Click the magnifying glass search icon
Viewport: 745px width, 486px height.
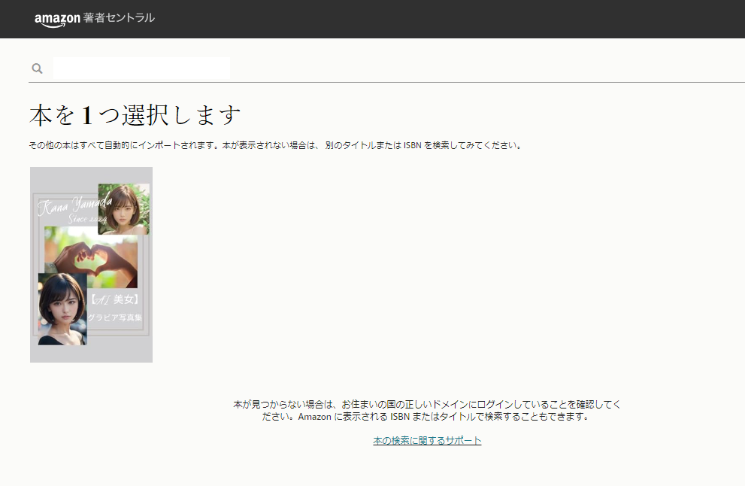click(x=37, y=68)
